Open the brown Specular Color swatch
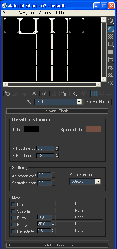Image resolution: width=117 pixels, height=249 pixels. pyautogui.click(x=93, y=129)
